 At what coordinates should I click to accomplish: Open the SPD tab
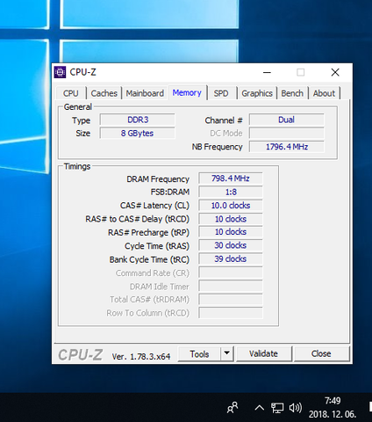221,93
